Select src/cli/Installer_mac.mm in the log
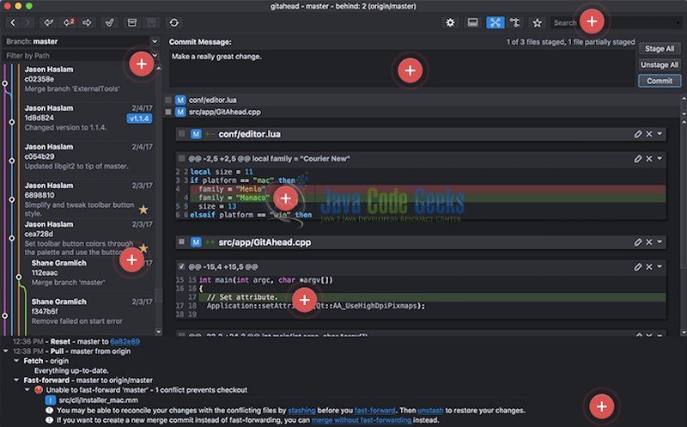Screen dimensions: 687x427 (x=99, y=400)
